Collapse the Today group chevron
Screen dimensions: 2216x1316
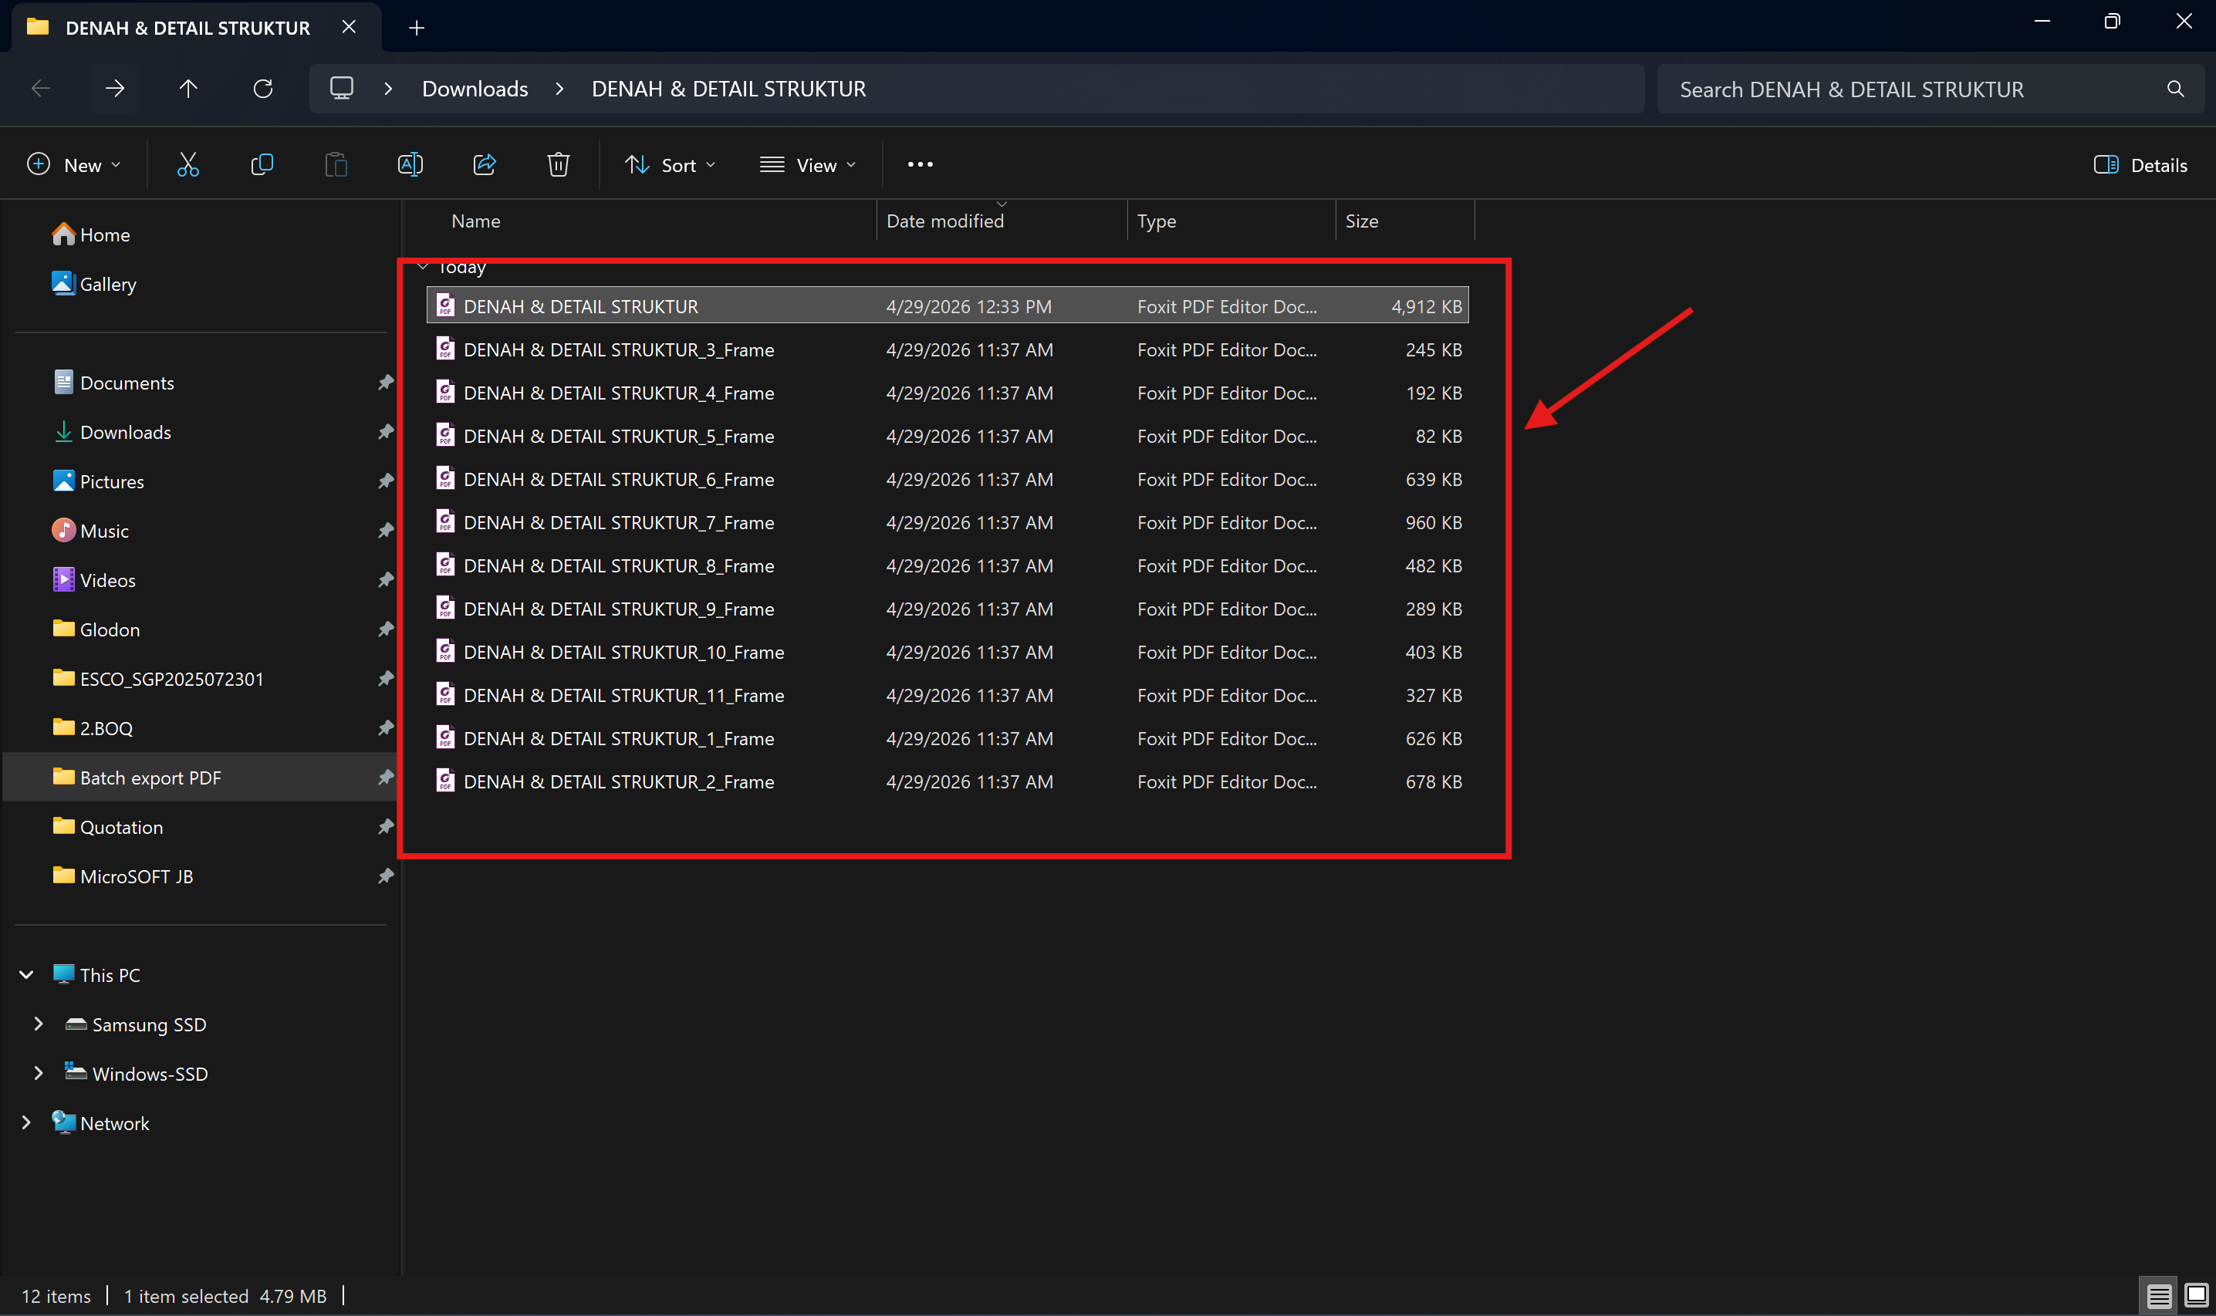point(423,267)
